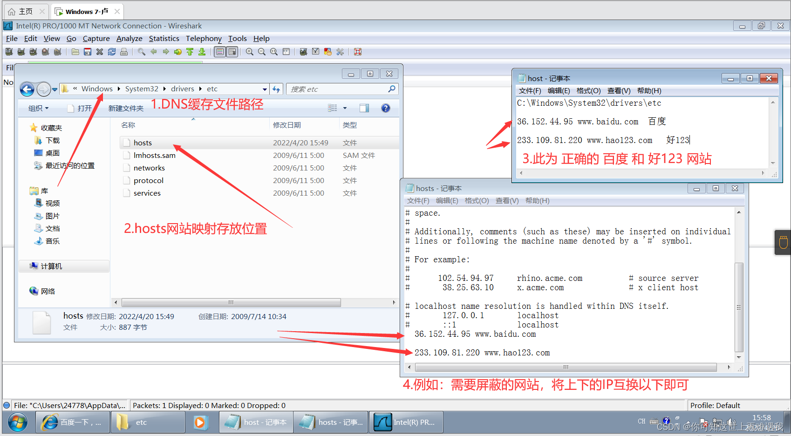Restart the live capture from the toolbar

coord(57,52)
